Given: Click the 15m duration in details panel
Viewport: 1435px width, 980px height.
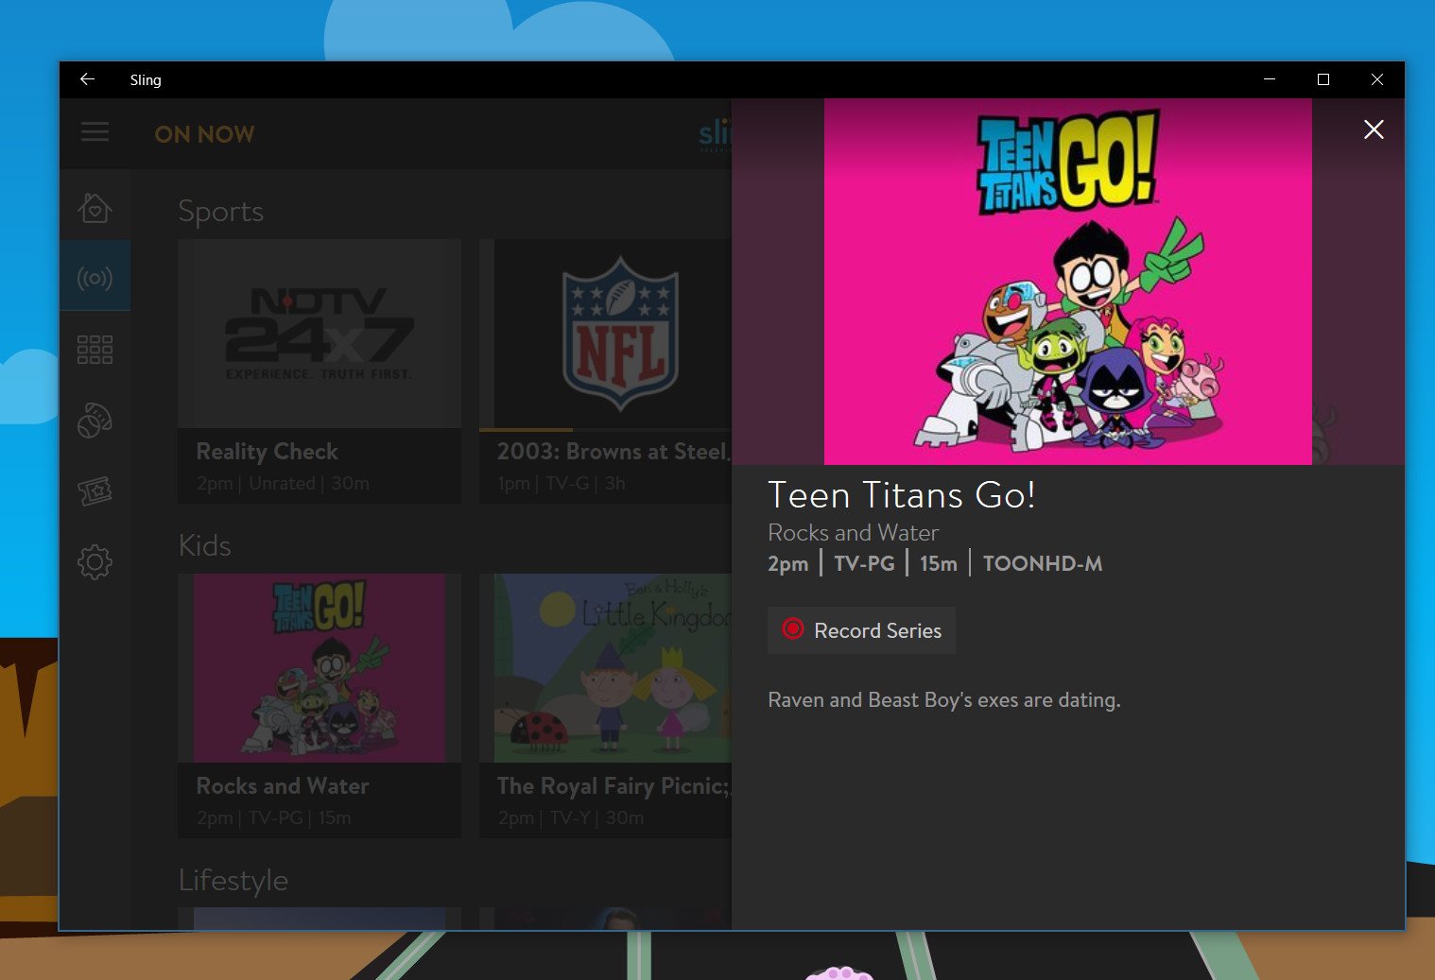Looking at the screenshot, I should [x=939, y=564].
